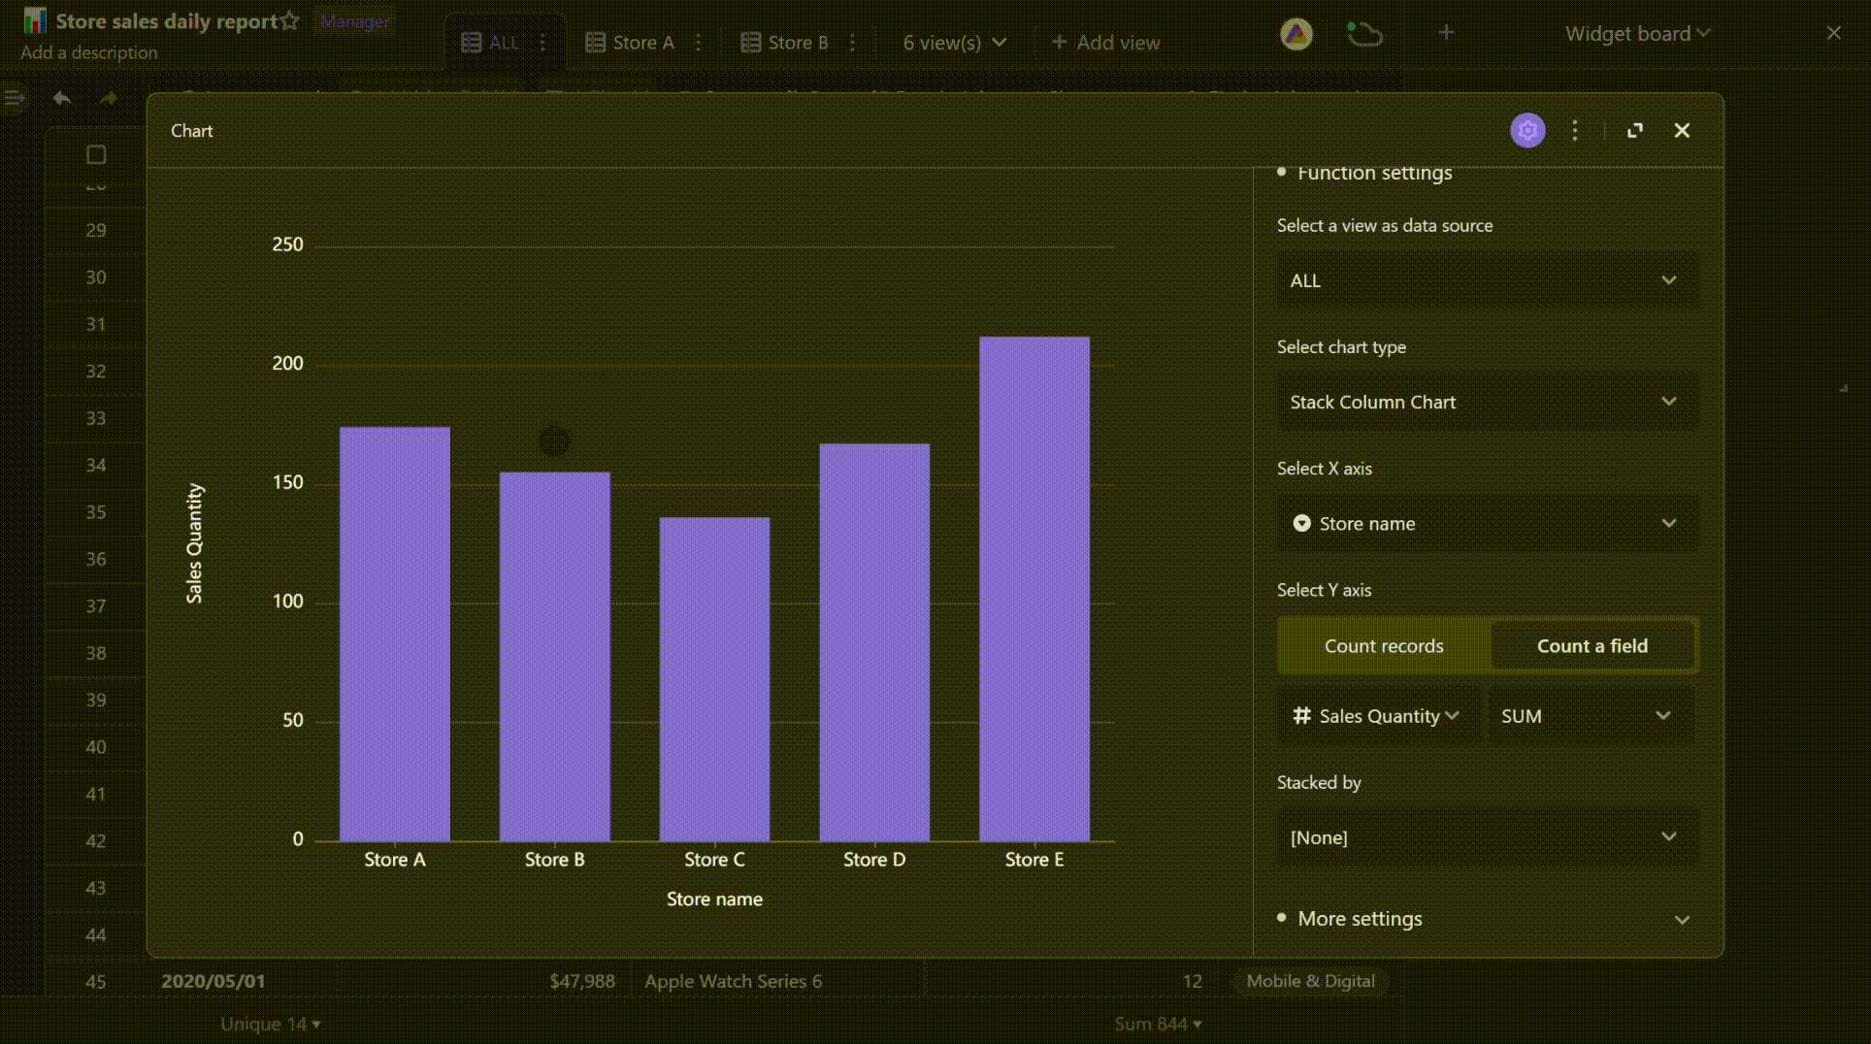1871x1044 pixels.
Task: Click the Store C bar in chart
Action: pyautogui.click(x=715, y=679)
